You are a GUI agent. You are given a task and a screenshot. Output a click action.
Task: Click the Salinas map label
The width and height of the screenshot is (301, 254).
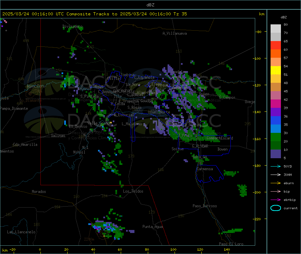click(58, 136)
